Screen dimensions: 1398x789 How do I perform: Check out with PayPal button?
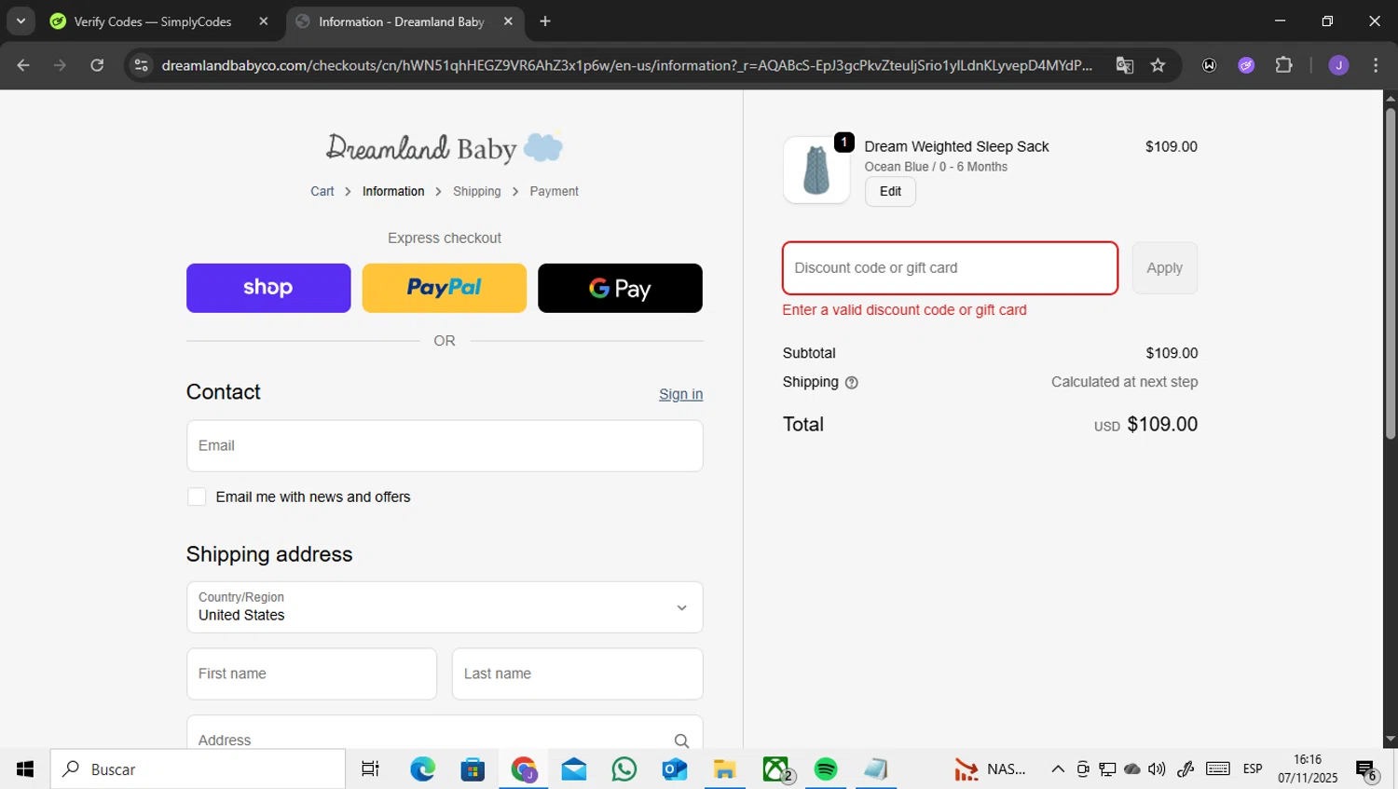point(445,288)
